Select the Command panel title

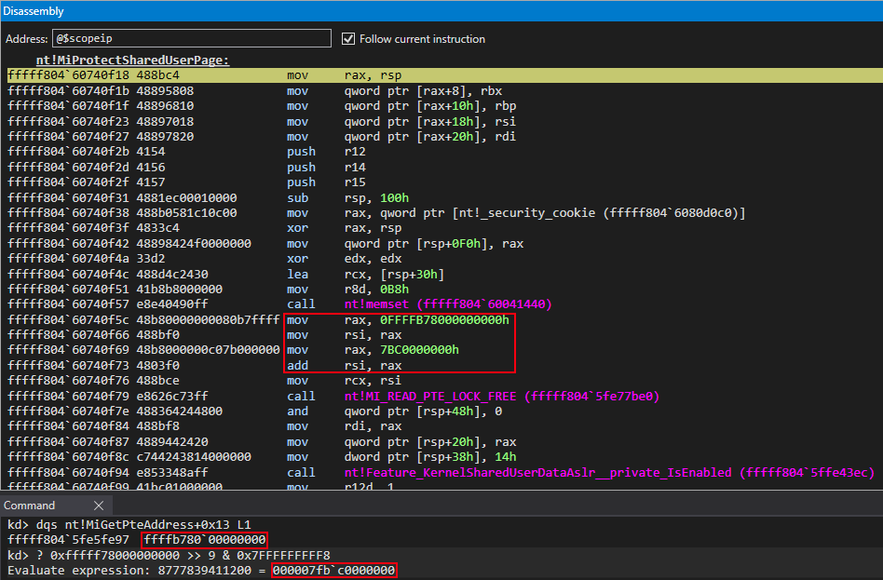(x=29, y=506)
